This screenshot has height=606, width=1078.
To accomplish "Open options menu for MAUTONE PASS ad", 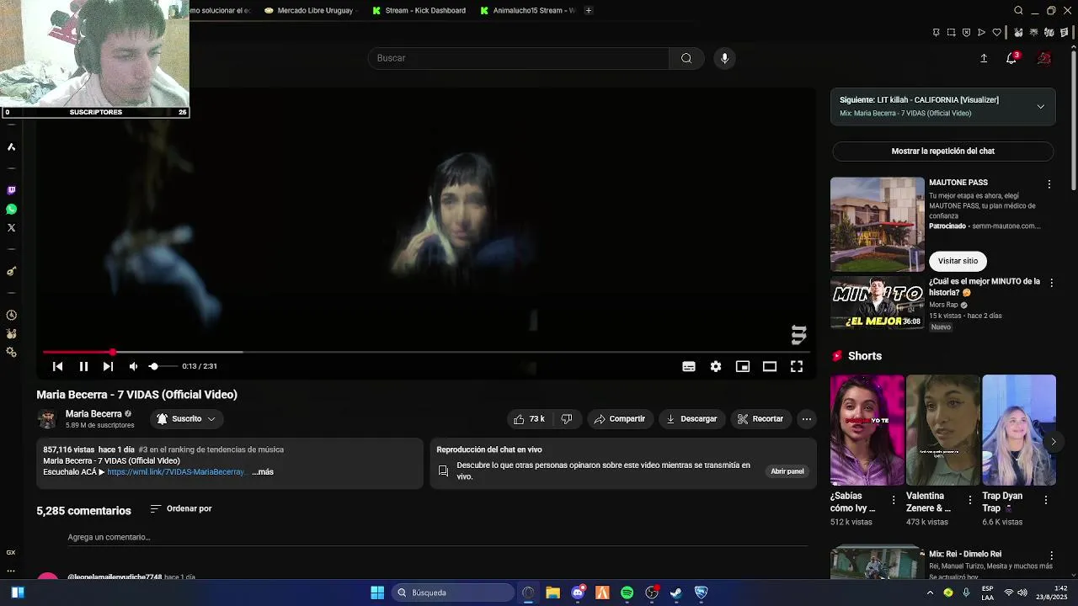I will coord(1049,183).
